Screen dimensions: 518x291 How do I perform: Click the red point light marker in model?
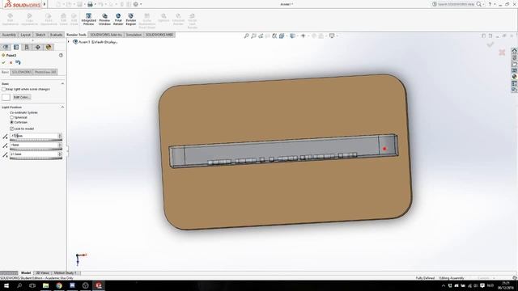pos(384,149)
